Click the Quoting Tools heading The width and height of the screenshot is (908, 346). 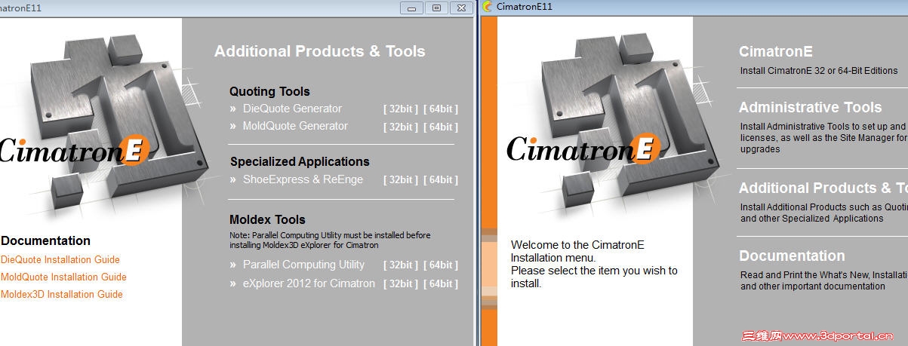[269, 91]
